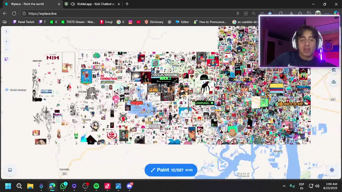Open the Twitch T bookmark
This screenshot has height=192, width=342.
42,22
